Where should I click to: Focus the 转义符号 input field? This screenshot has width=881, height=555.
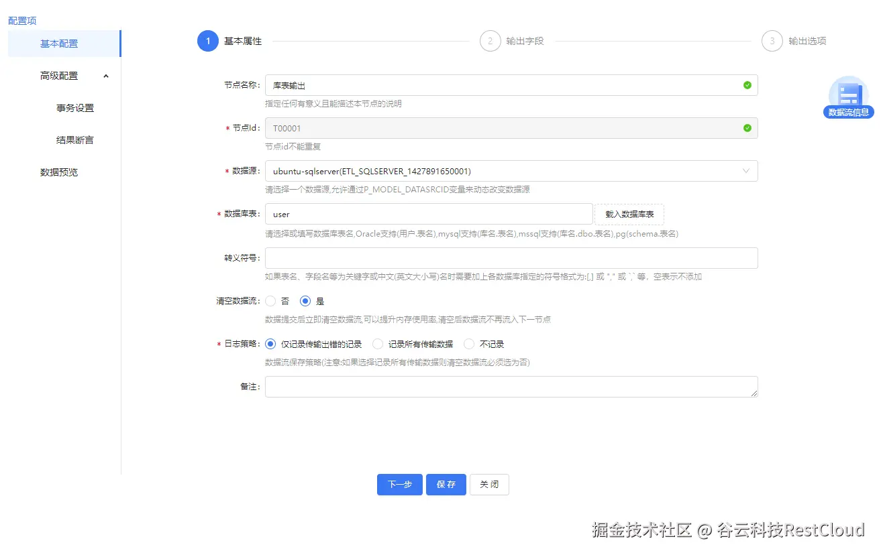pyautogui.click(x=511, y=258)
